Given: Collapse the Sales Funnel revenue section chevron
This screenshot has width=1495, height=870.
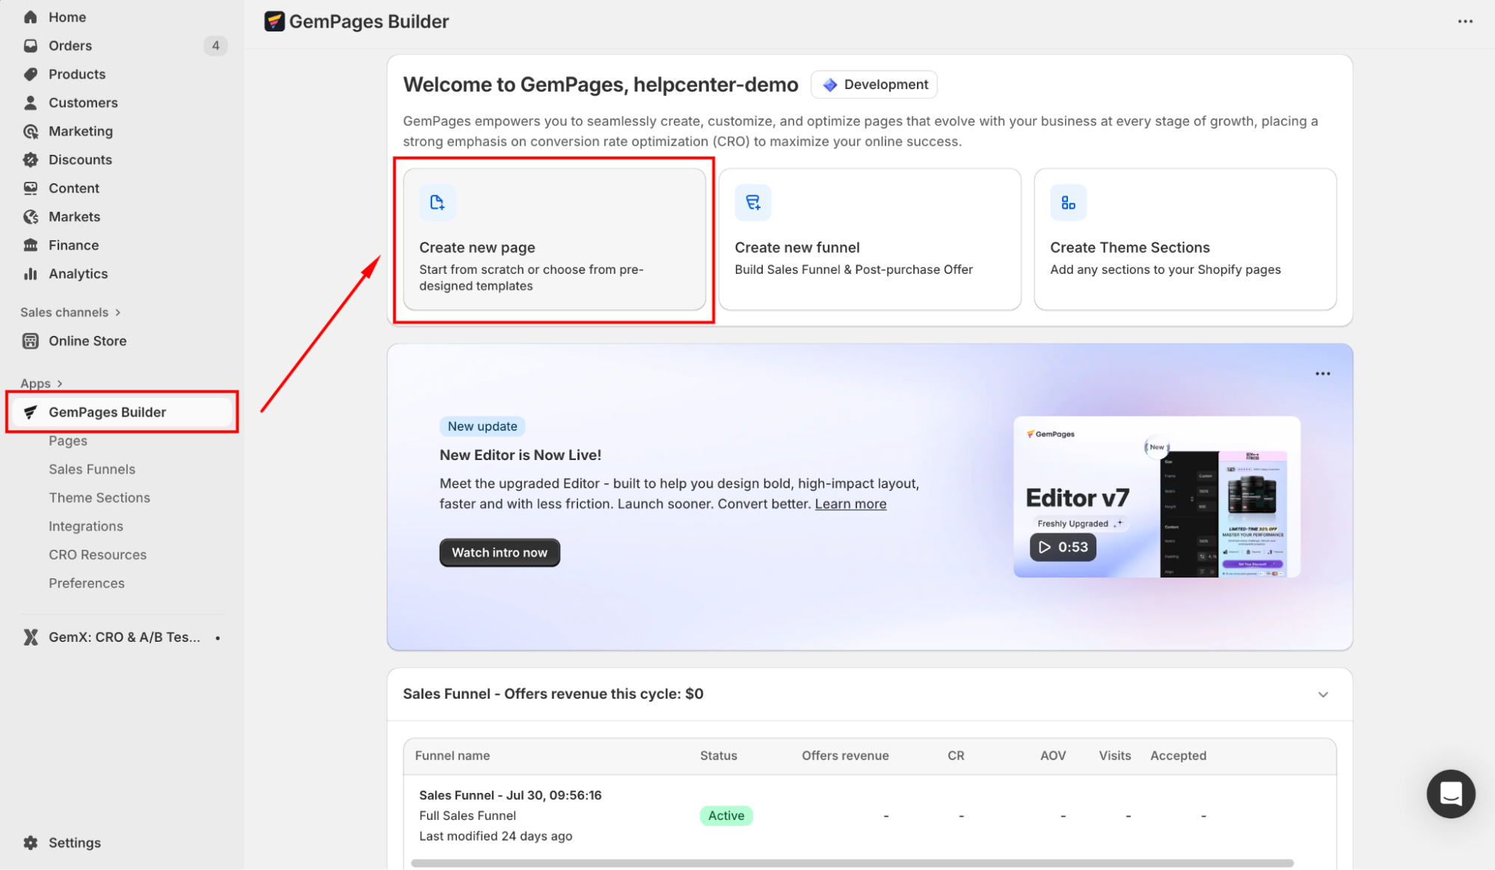Looking at the screenshot, I should tap(1322, 694).
